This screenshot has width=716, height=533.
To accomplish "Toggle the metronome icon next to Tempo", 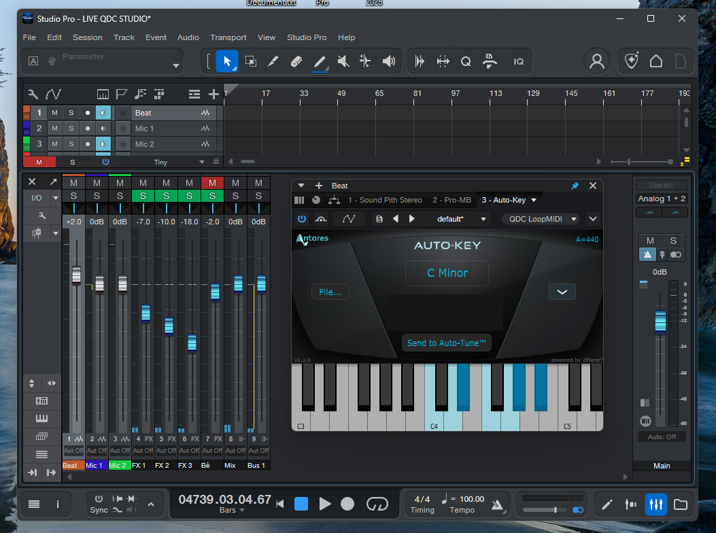I will 497,504.
